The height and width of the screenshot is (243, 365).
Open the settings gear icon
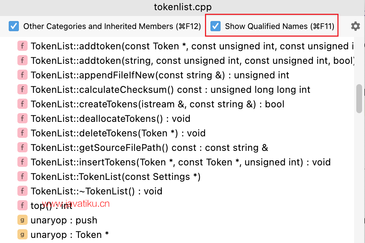[355, 26]
